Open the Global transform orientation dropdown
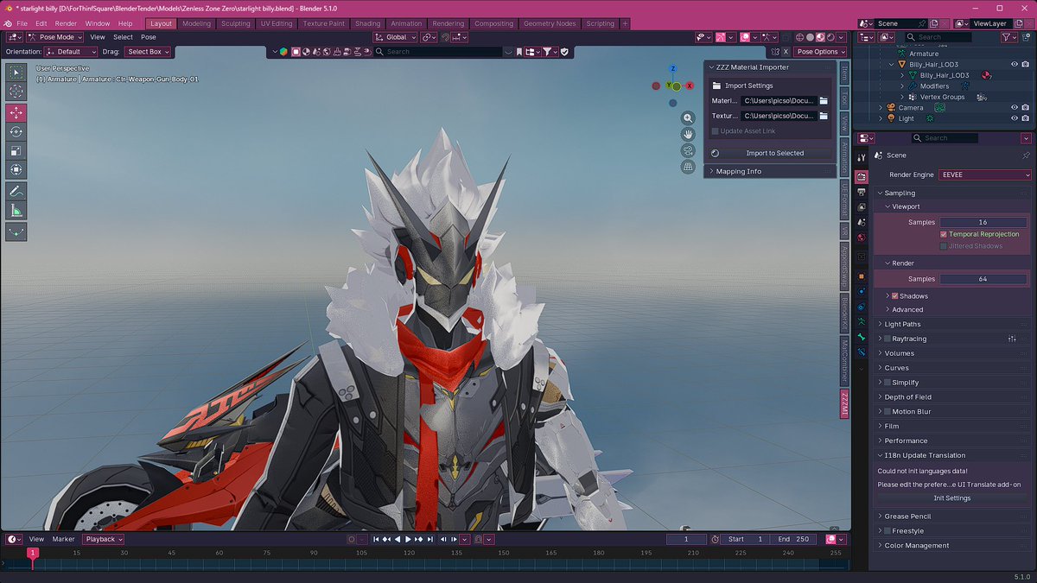The width and height of the screenshot is (1037, 583). [395, 38]
